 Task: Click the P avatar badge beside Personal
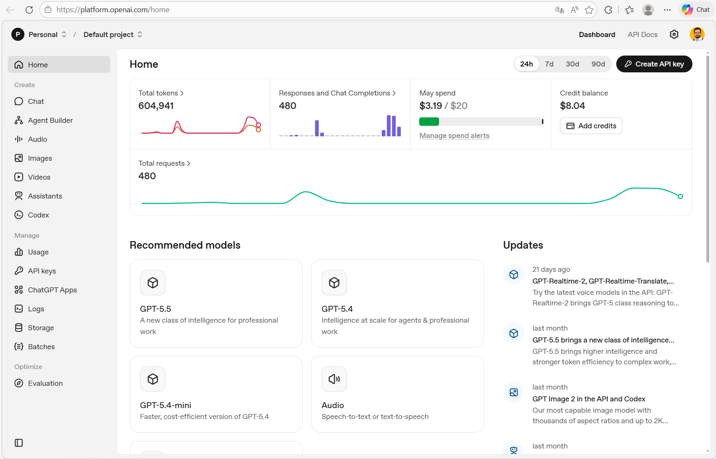click(18, 34)
